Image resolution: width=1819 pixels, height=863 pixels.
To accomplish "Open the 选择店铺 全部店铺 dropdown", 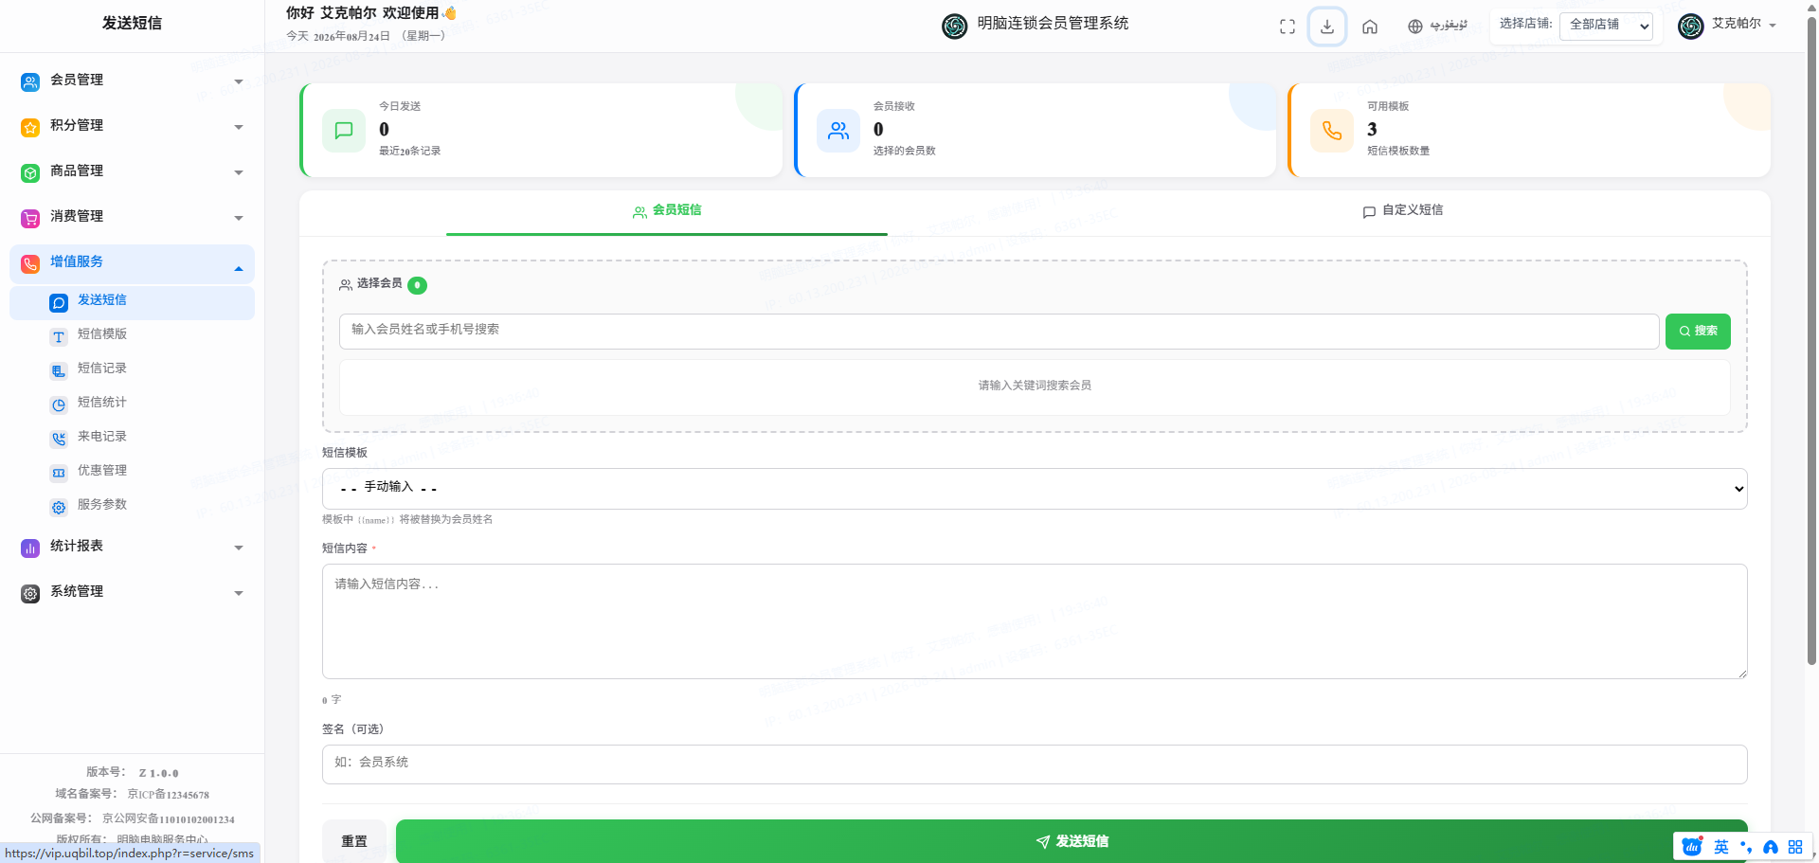I will pos(1606,26).
